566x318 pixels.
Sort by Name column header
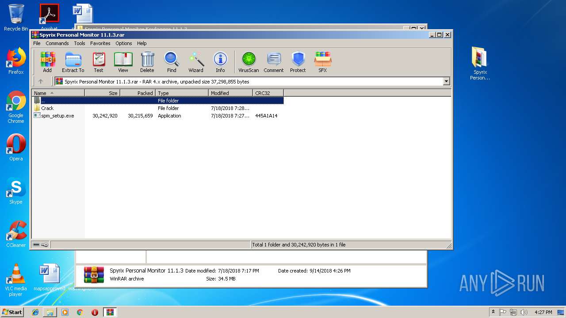58,93
